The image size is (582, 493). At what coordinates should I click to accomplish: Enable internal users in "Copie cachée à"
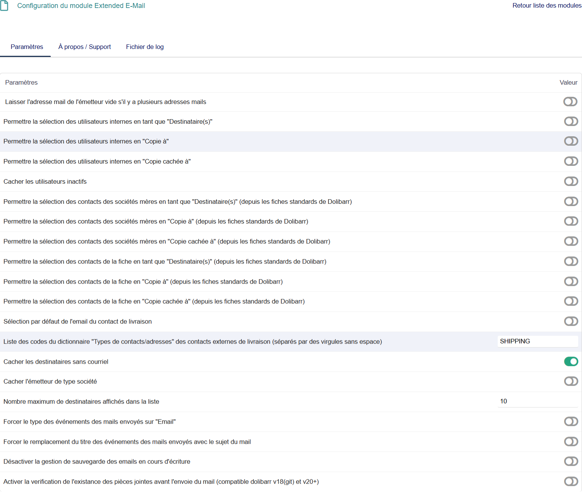(571, 161)
